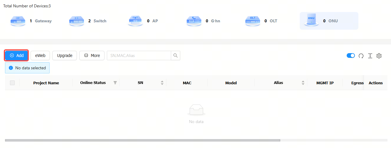Viewport: 391px width, 148px height.
Task: Click the info icon in No data selected
Action: pyautogui.click(x=11, y=68)
